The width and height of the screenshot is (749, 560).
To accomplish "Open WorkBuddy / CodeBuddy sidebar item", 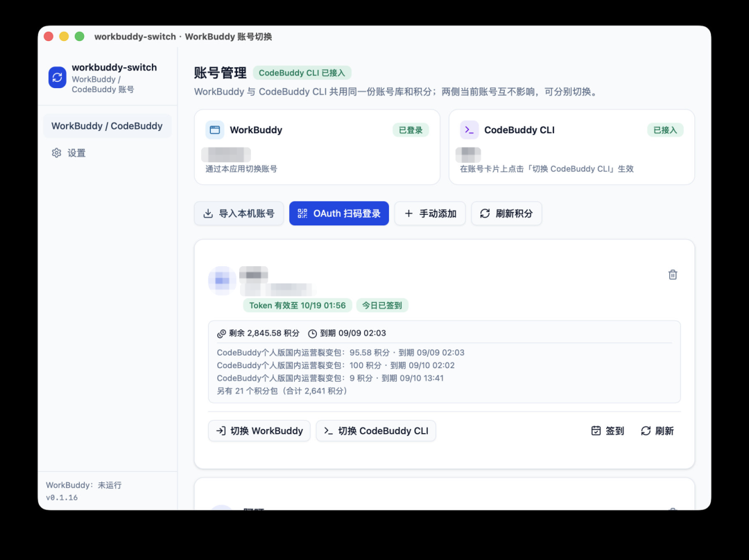I will tap(107, 126).
